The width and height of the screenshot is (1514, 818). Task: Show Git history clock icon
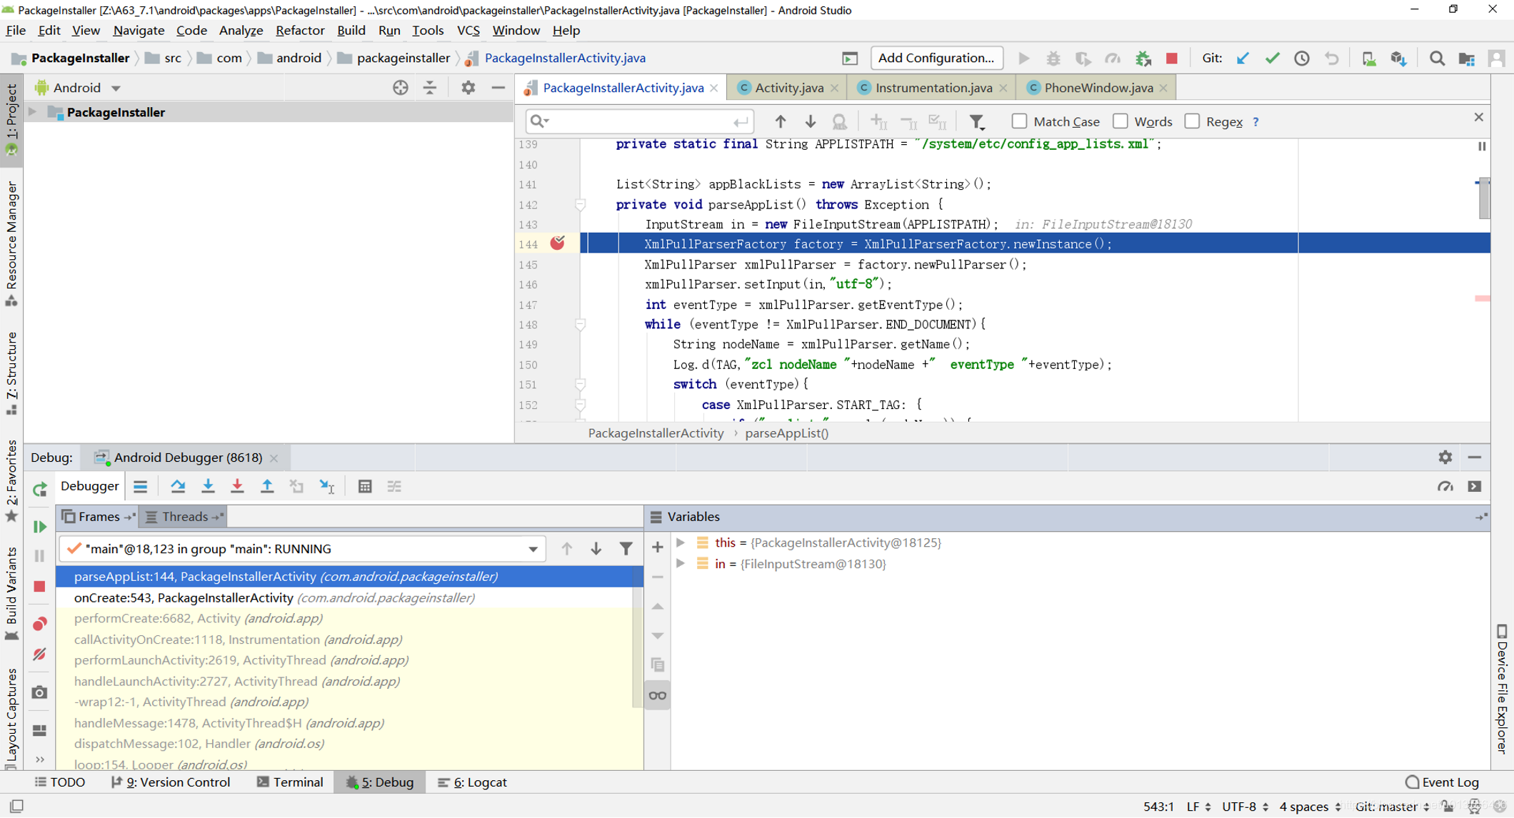coord(1302,59)
